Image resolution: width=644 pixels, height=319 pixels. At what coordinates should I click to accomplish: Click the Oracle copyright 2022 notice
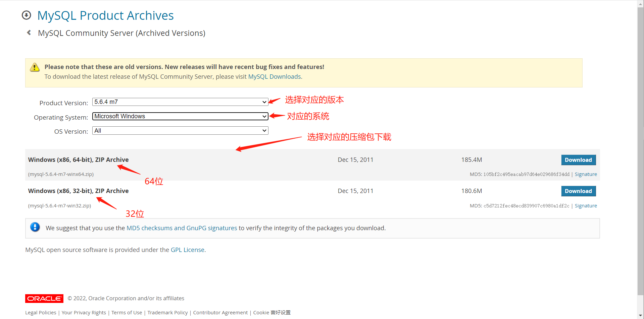[126, 298]
